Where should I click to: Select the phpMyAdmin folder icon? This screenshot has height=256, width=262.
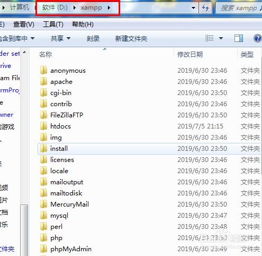pos(43,249)
